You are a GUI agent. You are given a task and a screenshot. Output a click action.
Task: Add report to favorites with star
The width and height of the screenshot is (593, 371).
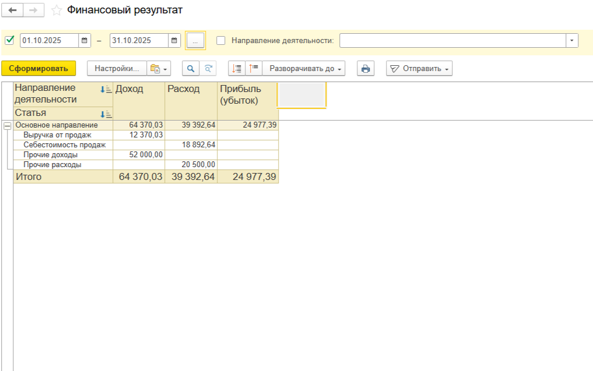point(57,10)
